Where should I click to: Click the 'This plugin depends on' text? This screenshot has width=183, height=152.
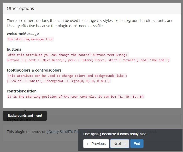tap(27, 132)
